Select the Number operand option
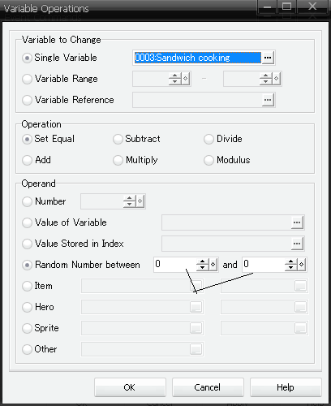331x406 pixels. (27, 201)
